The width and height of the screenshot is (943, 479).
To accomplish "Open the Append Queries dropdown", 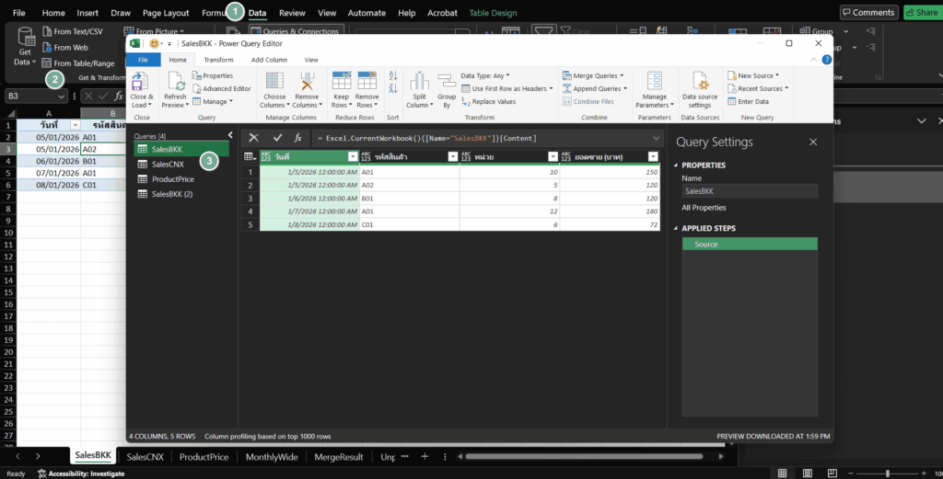I will (x=594, y=88).
